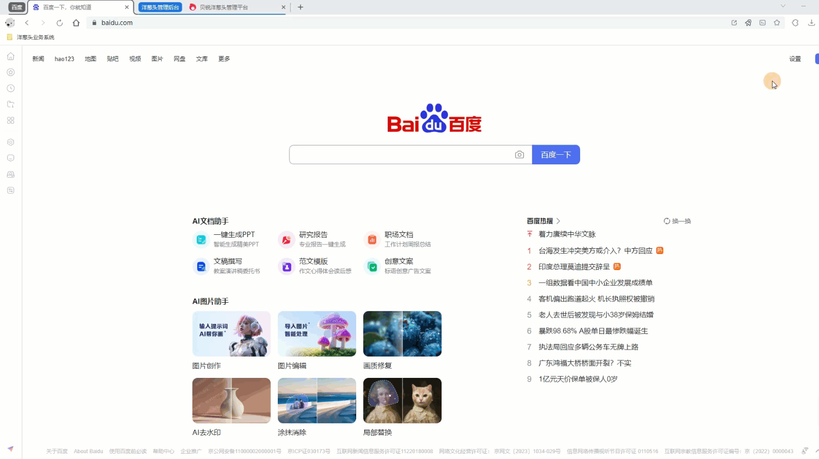The height and width of the screenshot is (459, 819).
Task: Open hot search 台海发生冲突美方或介入？中方回应
Action: pyautogui.click(x=596, y=251)
